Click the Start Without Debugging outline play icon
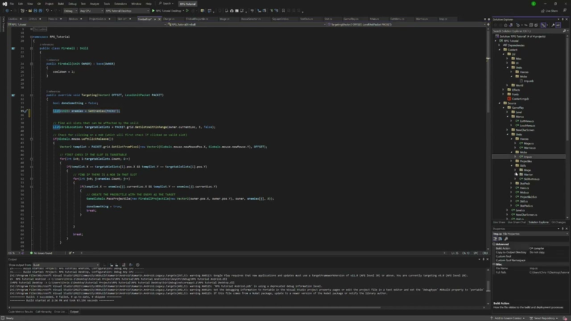 (x=187, y=11)
